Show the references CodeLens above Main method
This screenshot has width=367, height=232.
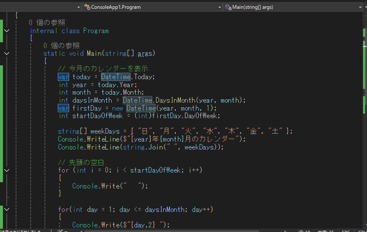61,46
